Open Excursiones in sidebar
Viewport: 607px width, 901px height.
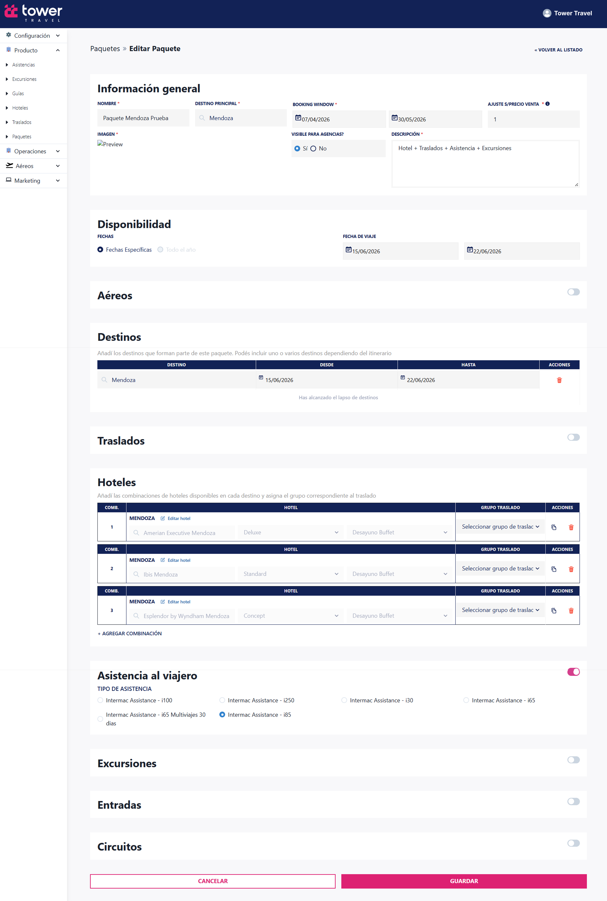click(x=24, y=79)
